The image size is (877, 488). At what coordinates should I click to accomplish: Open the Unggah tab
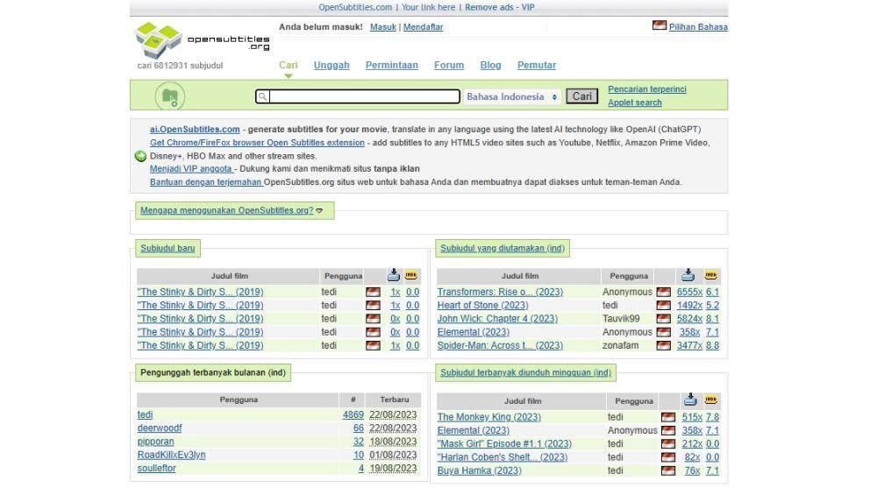point(332,65)
